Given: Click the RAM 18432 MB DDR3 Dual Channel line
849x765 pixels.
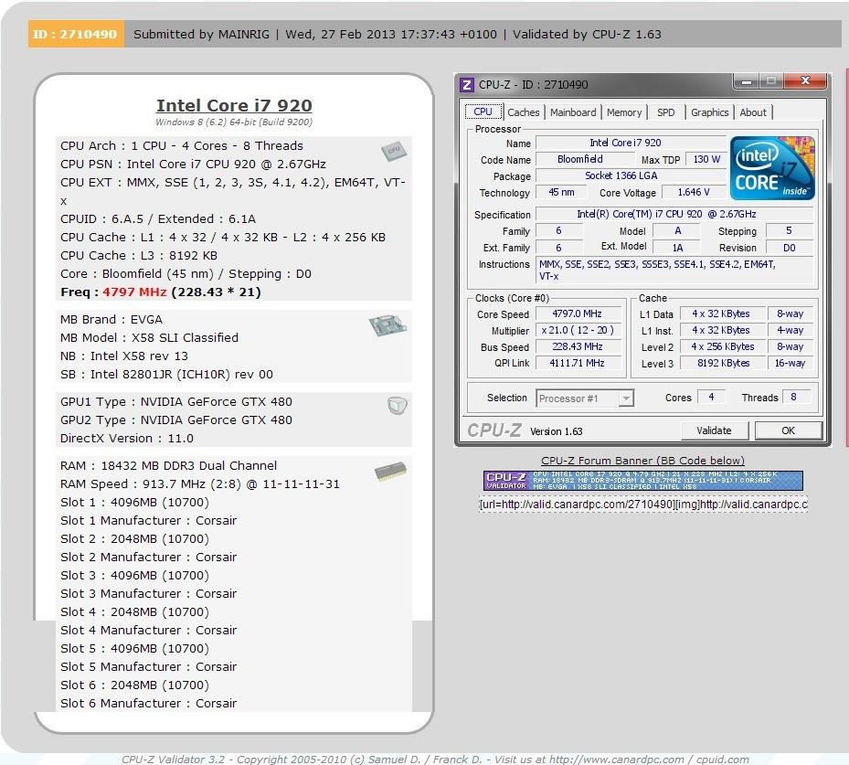Looking at the screenshot, I should point(168,465).
